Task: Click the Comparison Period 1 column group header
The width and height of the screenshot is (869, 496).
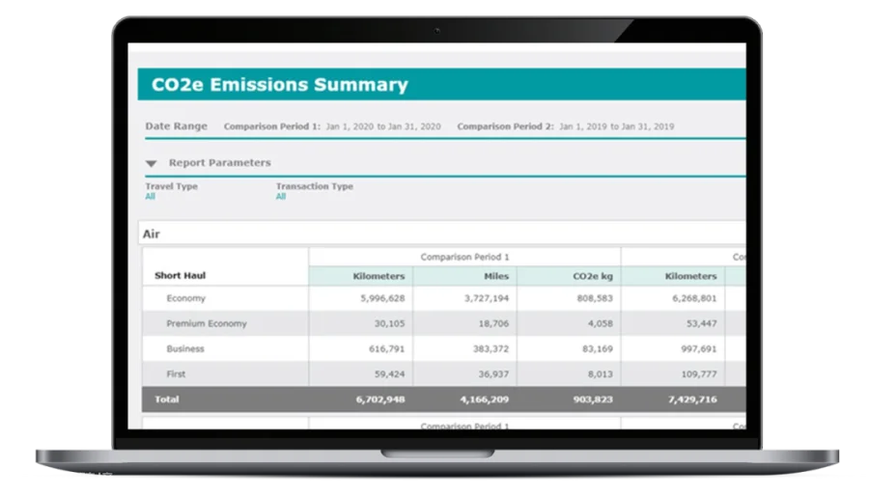Action: pyautogui.click(x=464, y=257)
